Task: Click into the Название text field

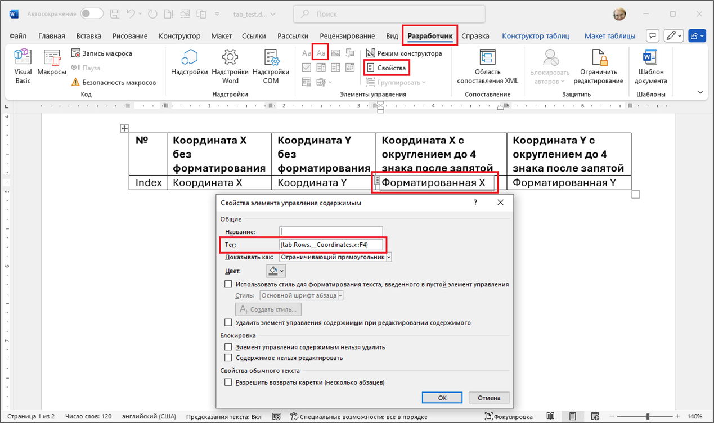Action: tap(331, 231)
